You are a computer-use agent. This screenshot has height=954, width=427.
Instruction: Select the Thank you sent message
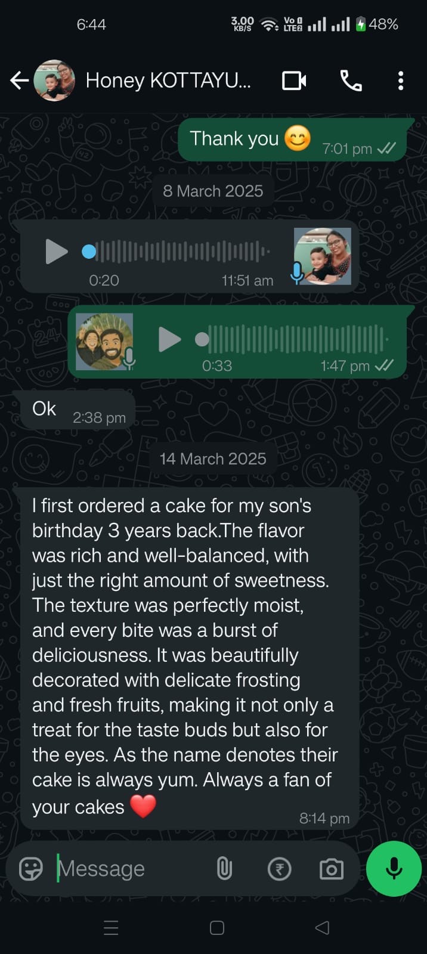click(x=292, y=140)
